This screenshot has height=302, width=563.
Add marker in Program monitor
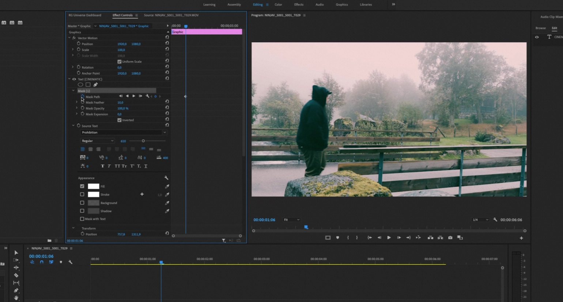[337, 238]
